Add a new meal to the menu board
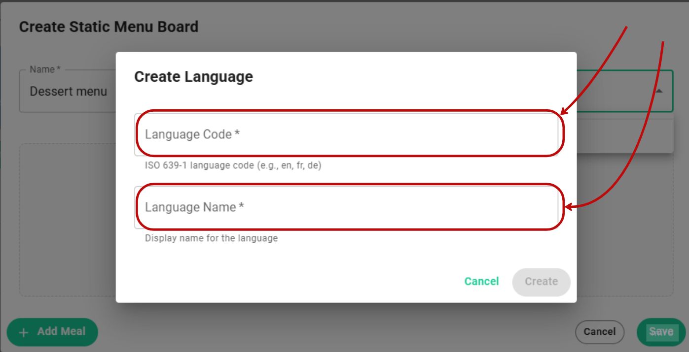This screenshot has width=689, height=352. (52, 332)
